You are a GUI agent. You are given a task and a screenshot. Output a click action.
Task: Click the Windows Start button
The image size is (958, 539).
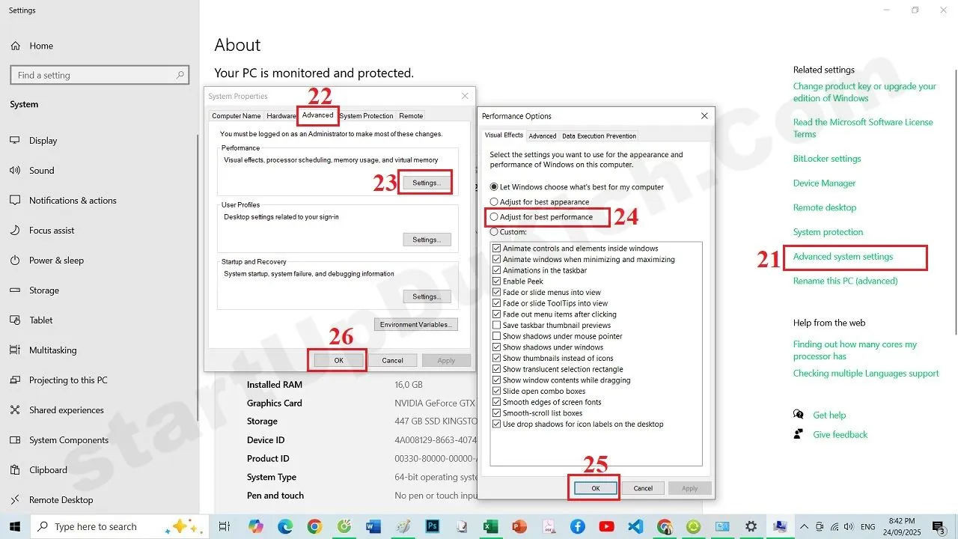click(x=15, y=526)
